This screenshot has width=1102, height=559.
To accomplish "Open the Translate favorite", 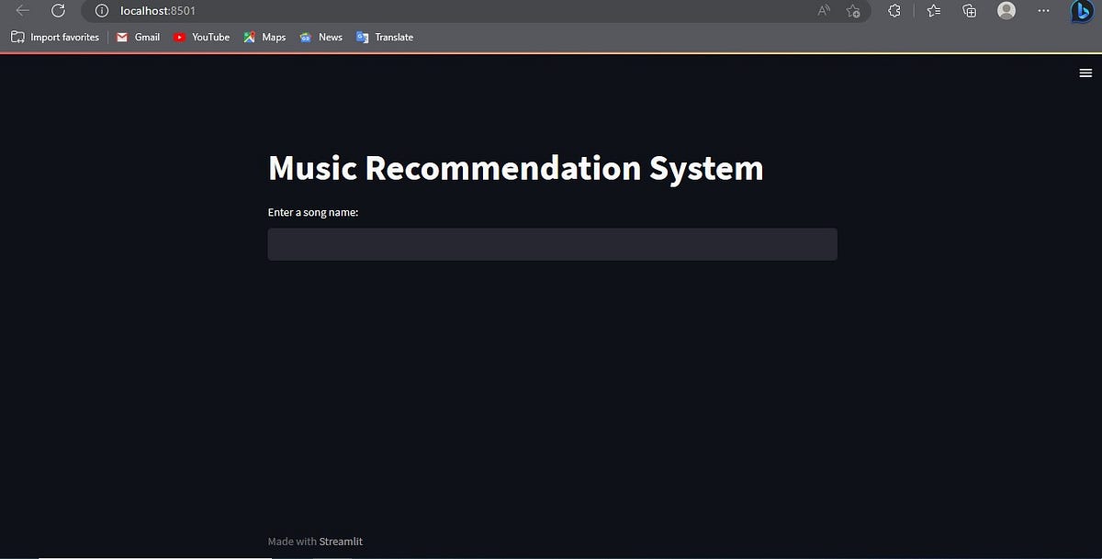I will 385,37.
